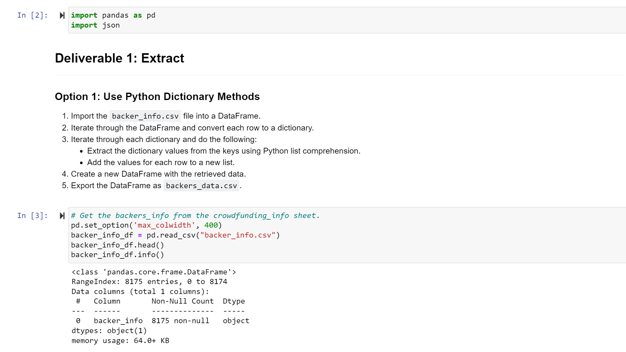
Task: Click the backers_data.csv inline code in step 5
Action: 201,186
